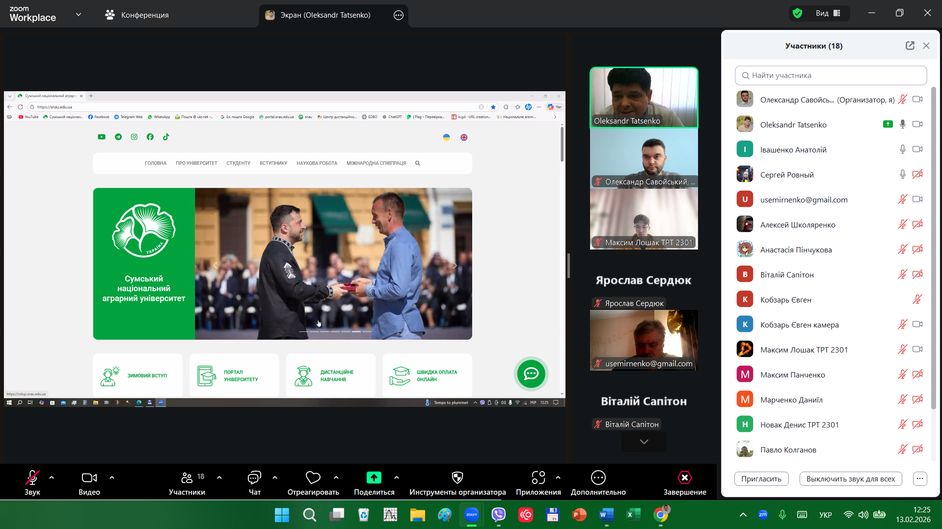Expand audio options arrow next to Звук
This screenshot has width=942, height=529.
(52, 477)
